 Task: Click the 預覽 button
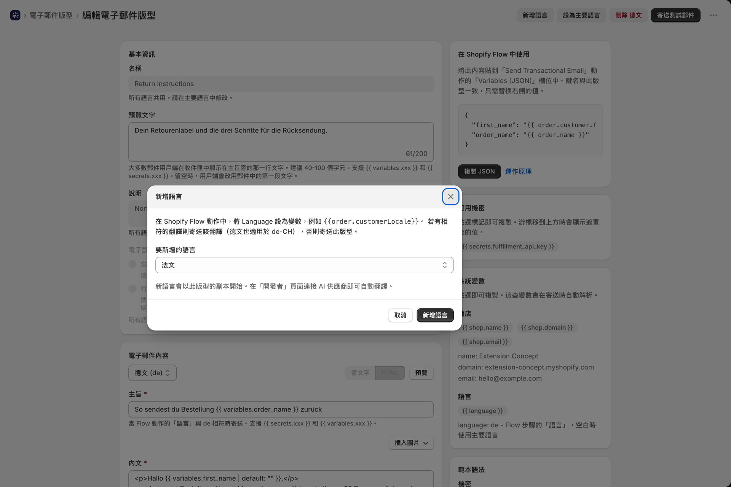pos(421,373)
